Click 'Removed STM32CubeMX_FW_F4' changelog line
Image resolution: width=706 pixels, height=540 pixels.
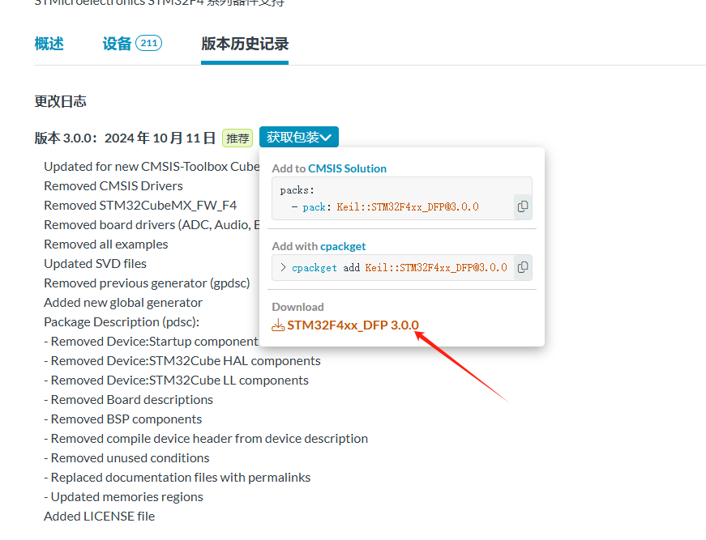click(x=140, y=206)
